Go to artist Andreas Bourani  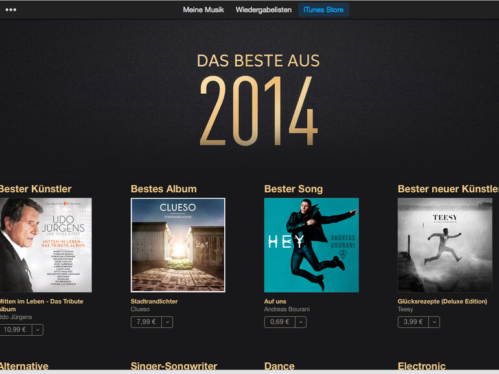[286, 309]
